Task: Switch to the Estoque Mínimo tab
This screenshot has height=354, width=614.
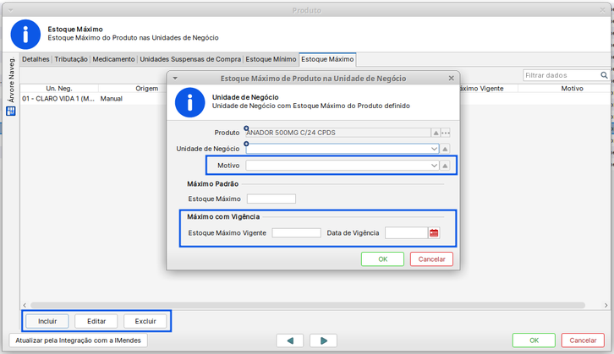Action: [271, 59]
